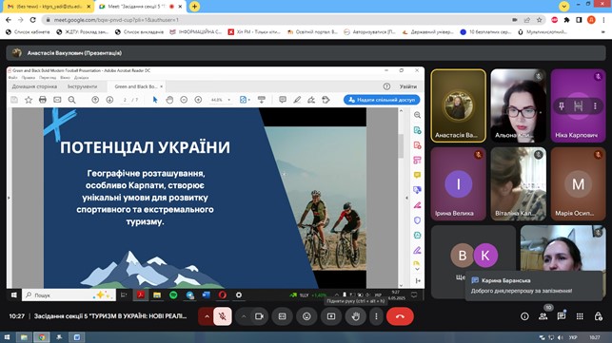Choose the arrow selection tool in Acrobat
The width and height of the screenshot is (612, 343).
point(155,100)
